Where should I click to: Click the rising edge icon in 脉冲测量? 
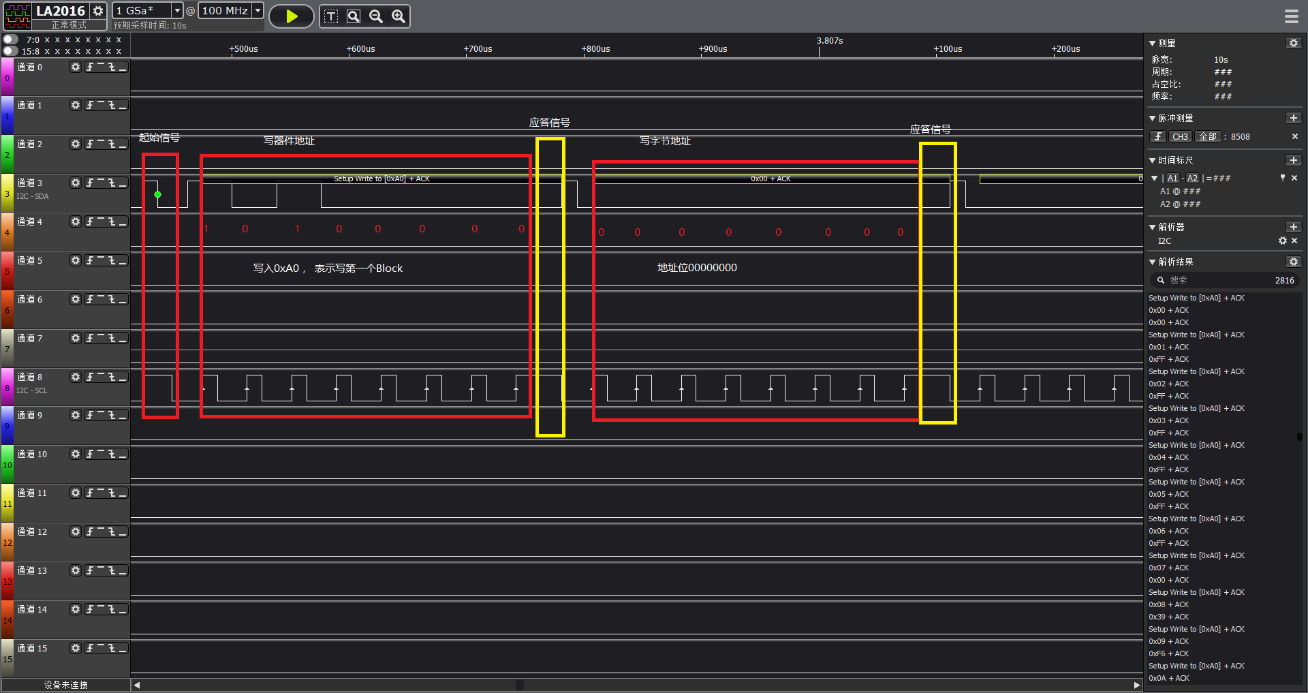[1158, 136]
